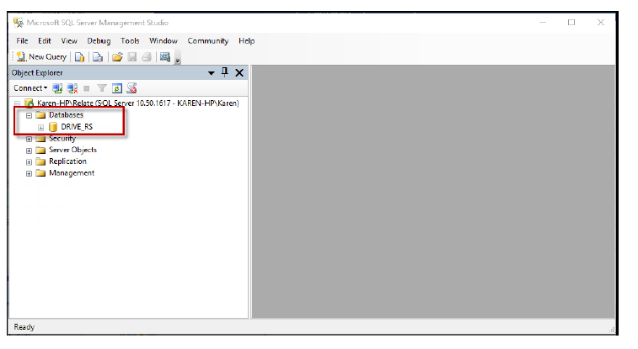Click the Server Objects folder icon
The width and height of the screenshot is (638, 349).
[40, 151]
